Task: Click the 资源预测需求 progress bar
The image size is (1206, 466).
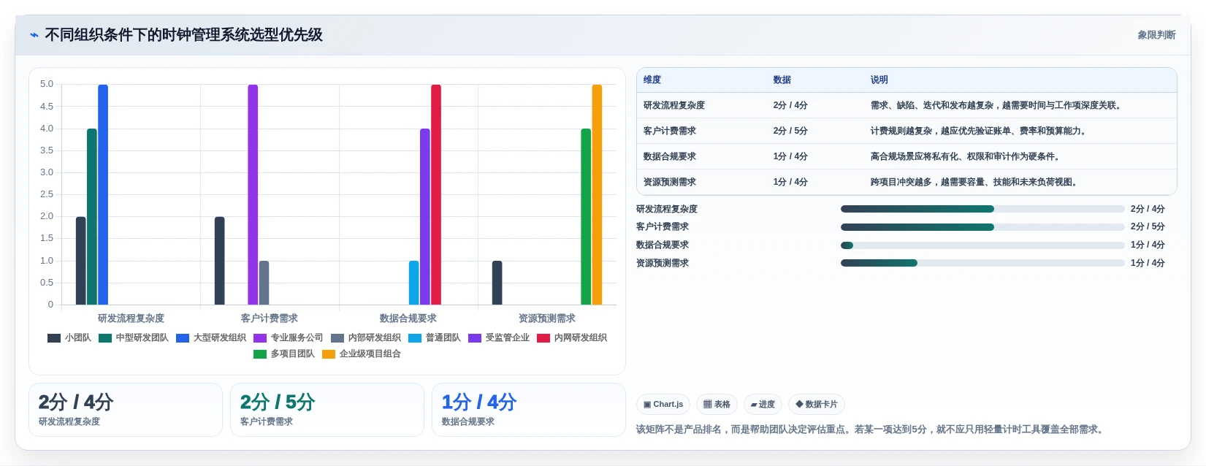Action: tap(982, 263)
